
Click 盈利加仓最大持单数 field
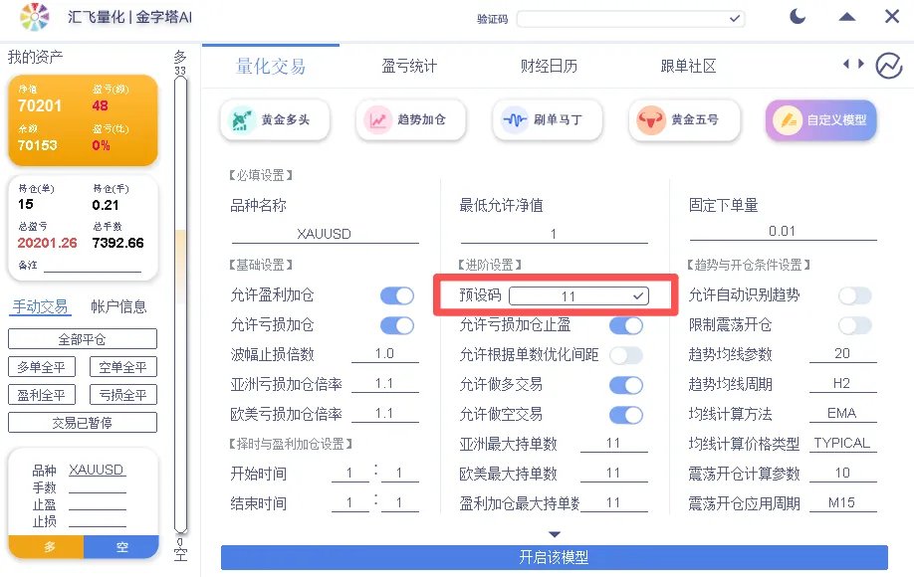point(613,502)
